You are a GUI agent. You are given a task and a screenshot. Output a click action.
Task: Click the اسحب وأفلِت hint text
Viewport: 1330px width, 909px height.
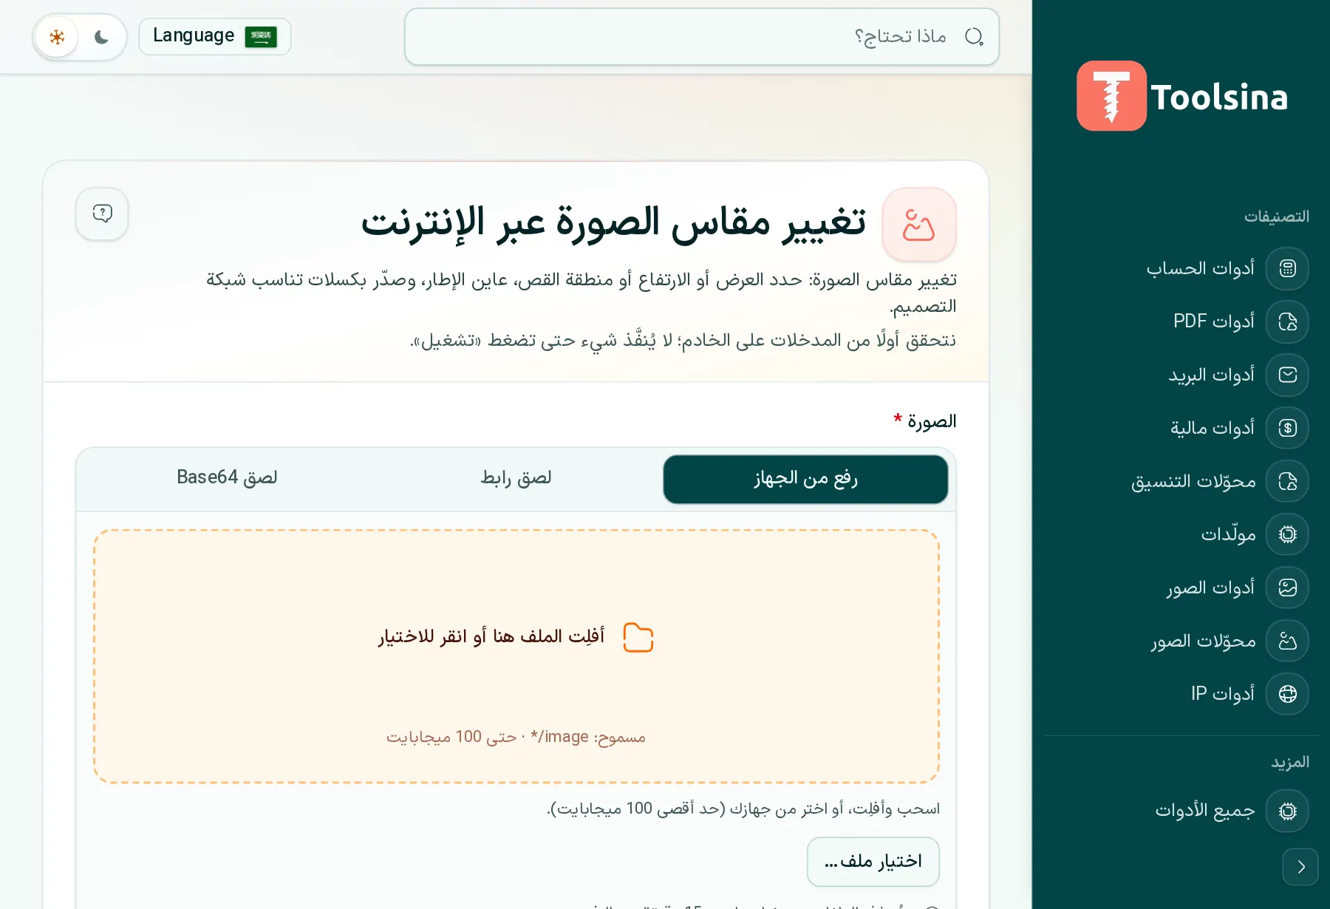point(743,808)
